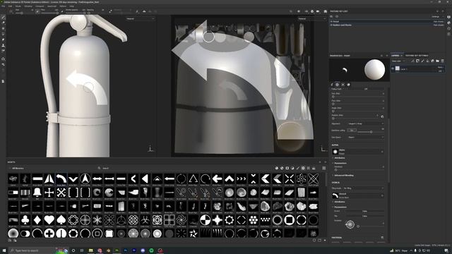
Task: Click the add effect wand icon in Layers
Action: 412,61
